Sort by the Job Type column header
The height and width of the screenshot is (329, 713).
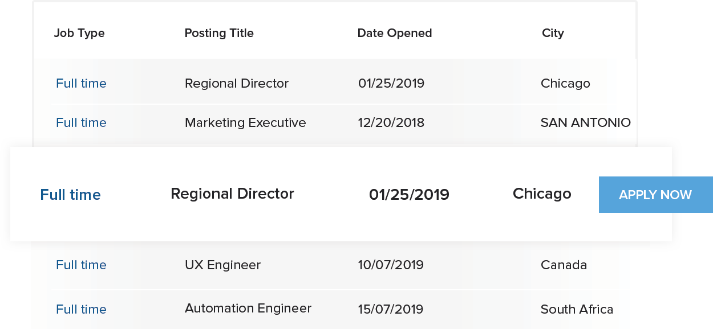(x=79, y=33)
